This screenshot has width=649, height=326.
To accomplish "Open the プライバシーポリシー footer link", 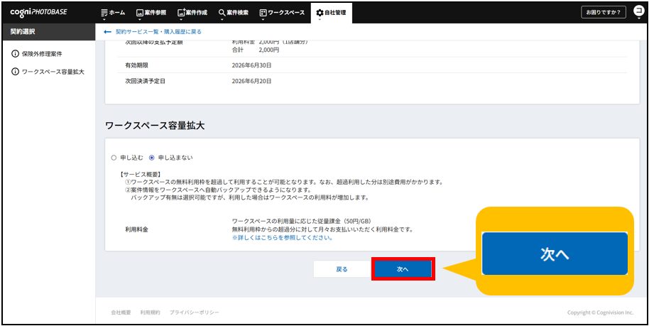I will coord(194,313).
